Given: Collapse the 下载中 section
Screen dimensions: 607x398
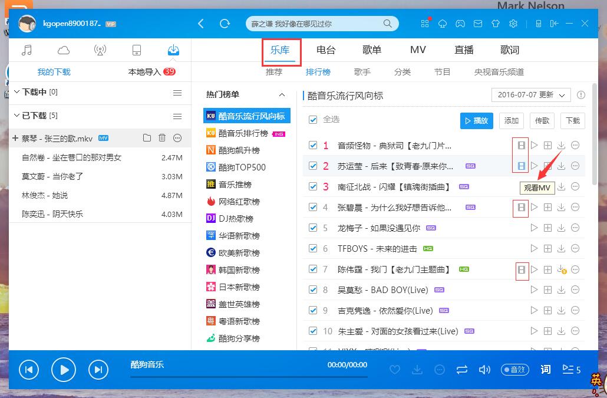Looking at the screenshot, I should click(x=17, y=92).
